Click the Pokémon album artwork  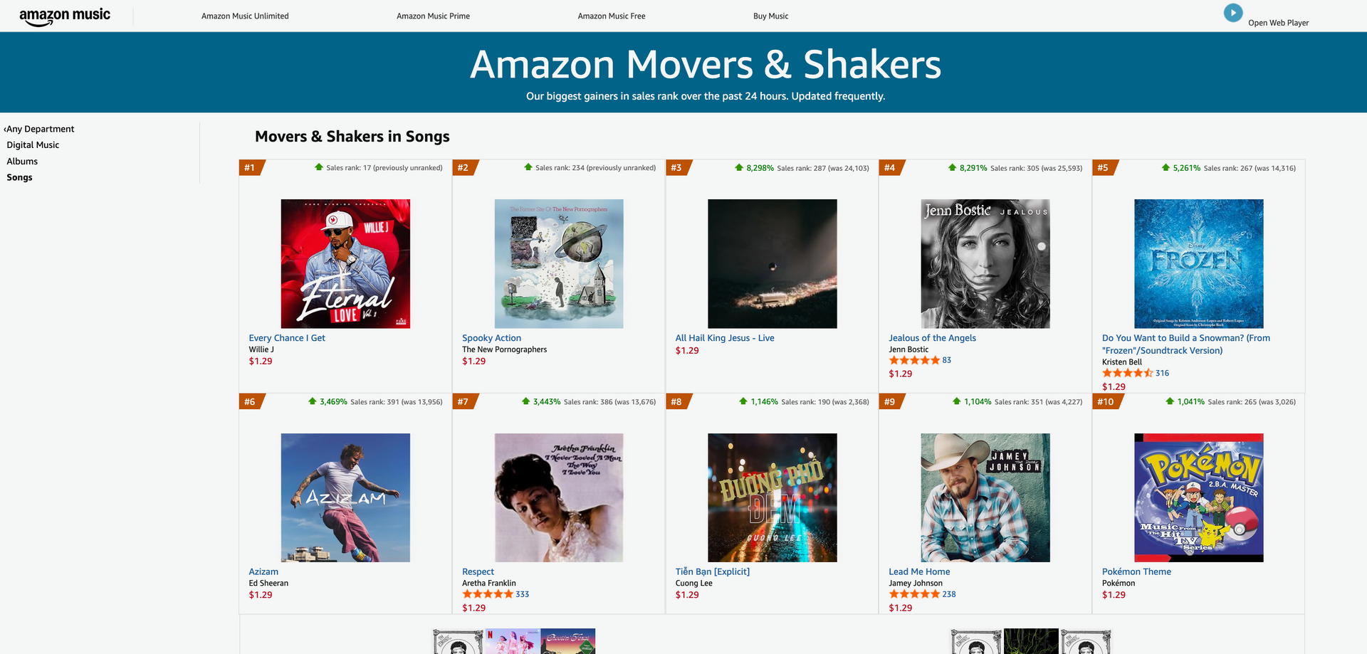click(1198, 497)
